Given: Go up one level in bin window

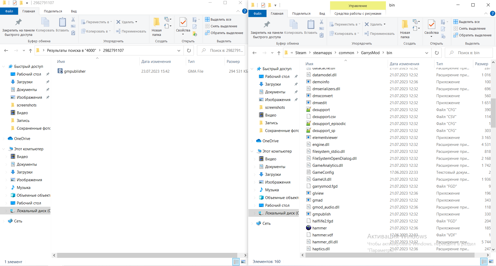Looking at the screenshot, I should coord(279,53).
